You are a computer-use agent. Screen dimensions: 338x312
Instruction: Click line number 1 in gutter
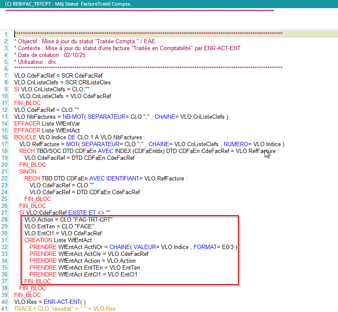point(5,34)
